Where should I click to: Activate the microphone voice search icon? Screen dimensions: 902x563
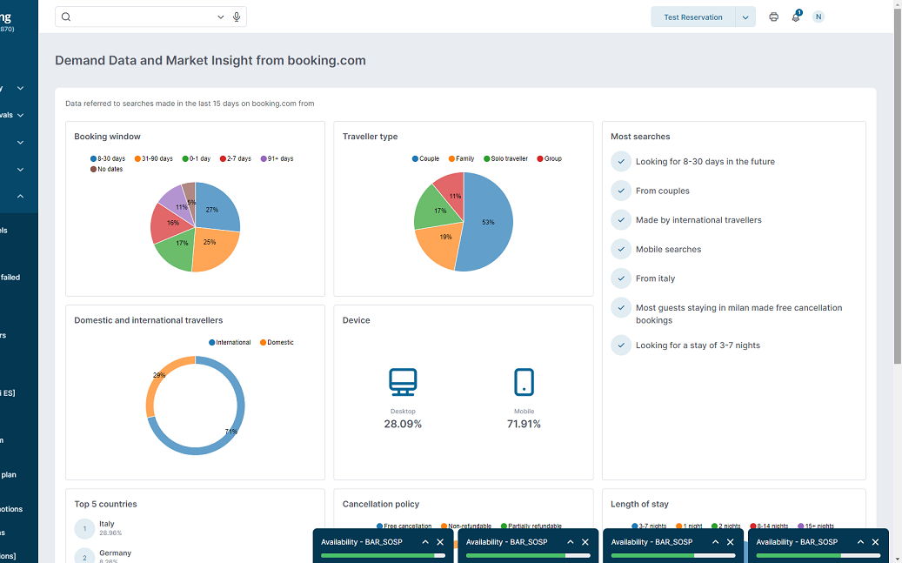click(236, 17)
